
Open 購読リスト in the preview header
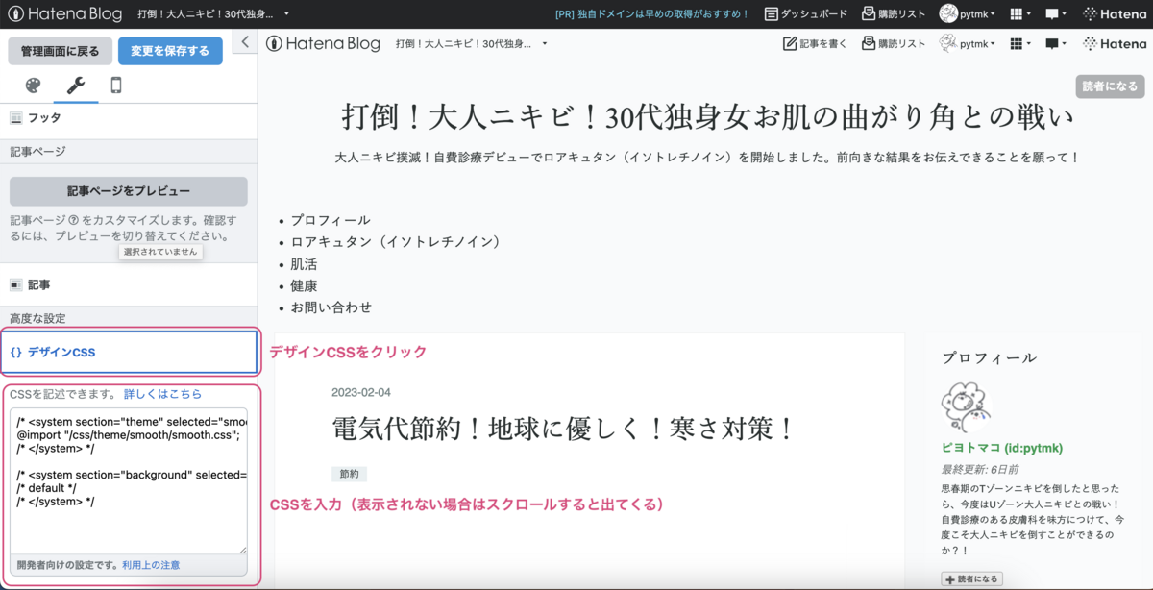(894, 43)
